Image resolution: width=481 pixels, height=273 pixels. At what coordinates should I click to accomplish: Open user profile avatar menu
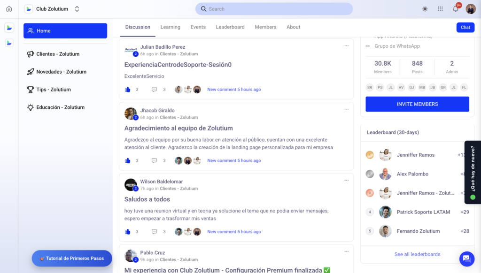pos(471,9)
